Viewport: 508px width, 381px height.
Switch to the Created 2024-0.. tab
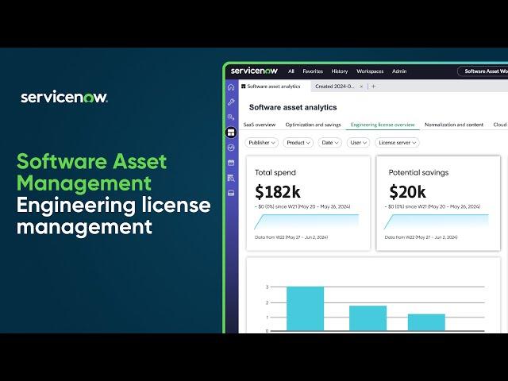tap(334, 87)
